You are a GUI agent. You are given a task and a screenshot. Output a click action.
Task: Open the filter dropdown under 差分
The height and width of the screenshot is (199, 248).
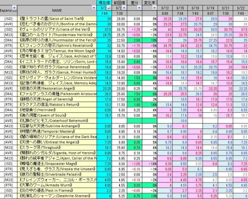[x=139, y=8]
